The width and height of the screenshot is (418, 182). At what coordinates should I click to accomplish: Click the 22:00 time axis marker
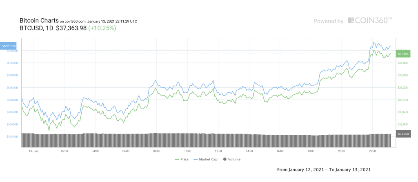coord(372,151)
